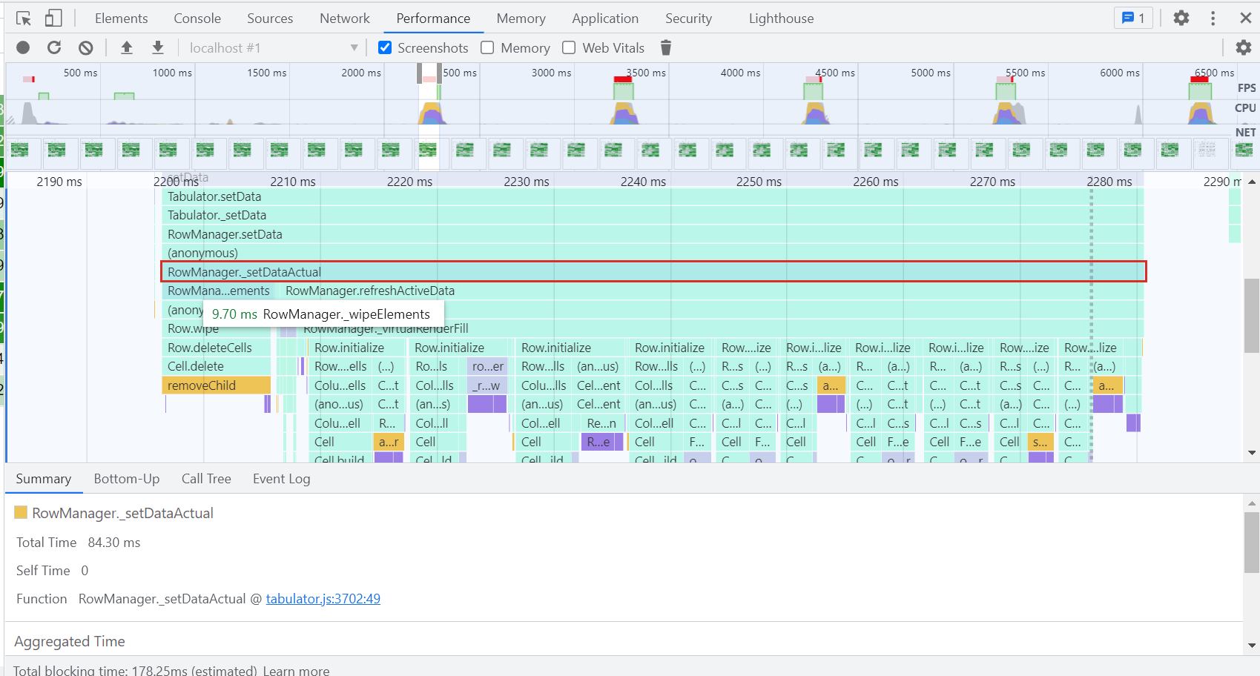Select the Tabulator.setData flame bar
The height and width of the screenshot is (676, 1260).
[x=653, y=196]
